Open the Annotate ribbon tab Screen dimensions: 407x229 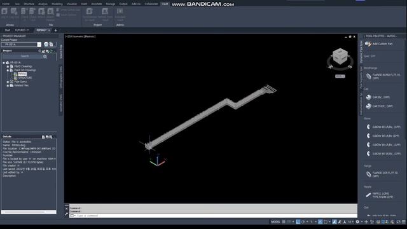pyautogui.click(x=96, y=4)
